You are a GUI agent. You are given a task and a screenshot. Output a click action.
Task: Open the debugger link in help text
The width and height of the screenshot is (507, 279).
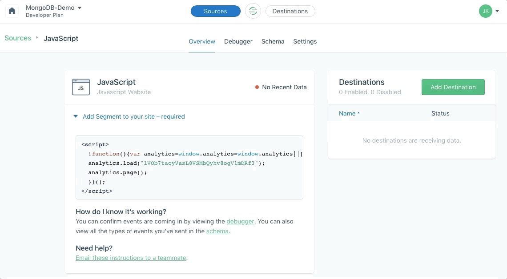pyautogui.click(x=240, y=222)
